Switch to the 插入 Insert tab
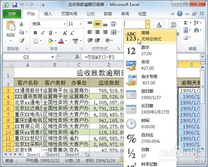 coord(48,14)
